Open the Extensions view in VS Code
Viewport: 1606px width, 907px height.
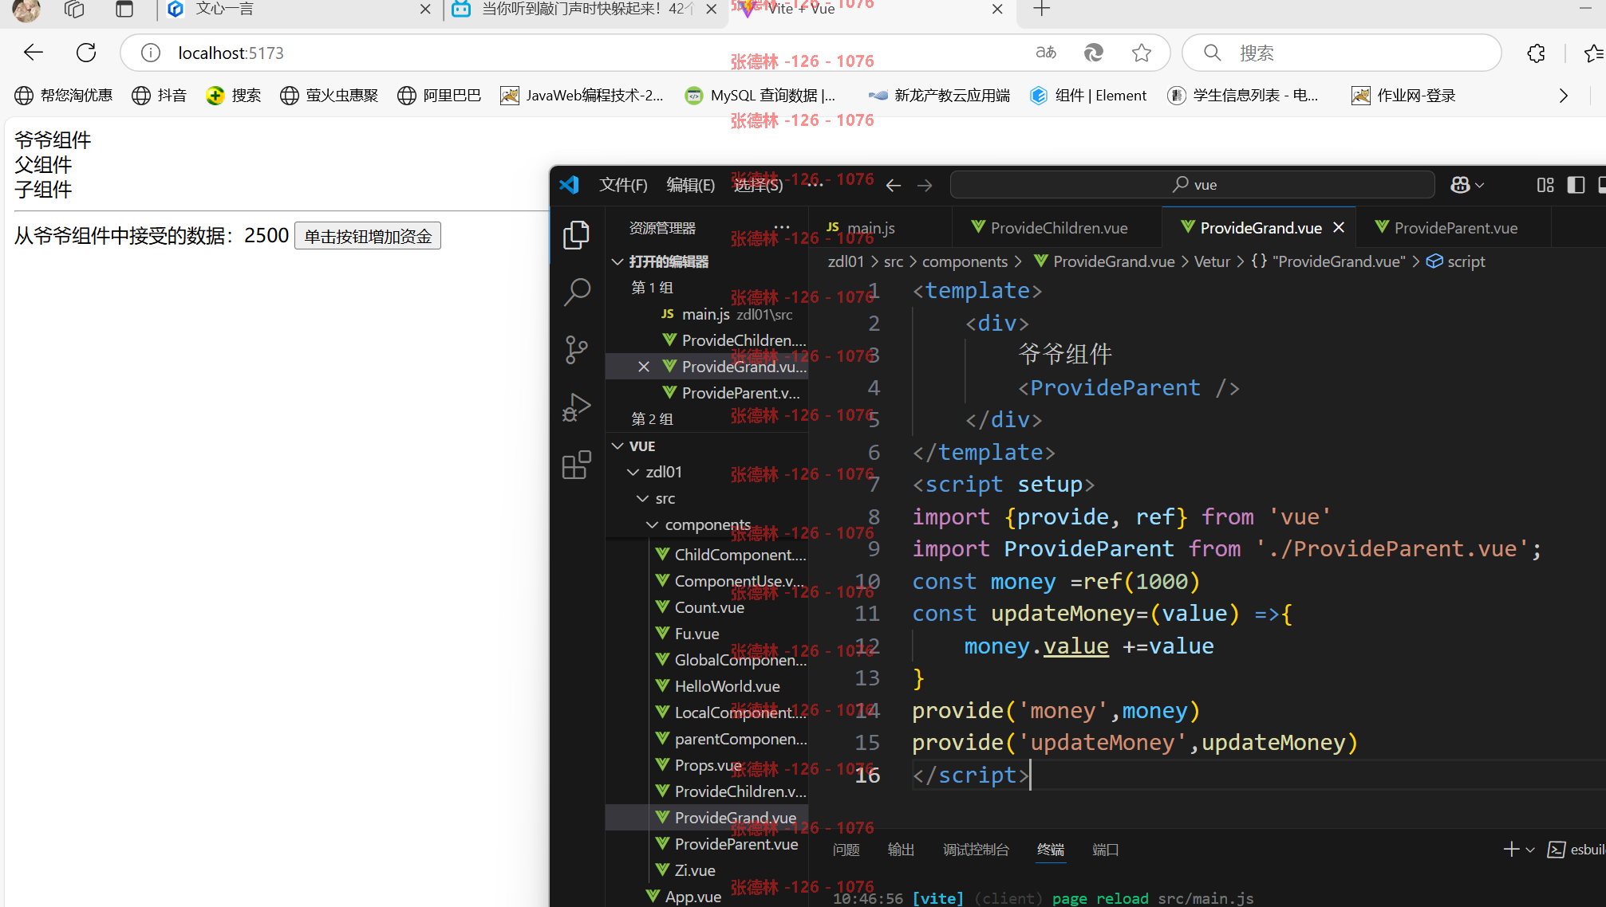click(x=576, y=464)
